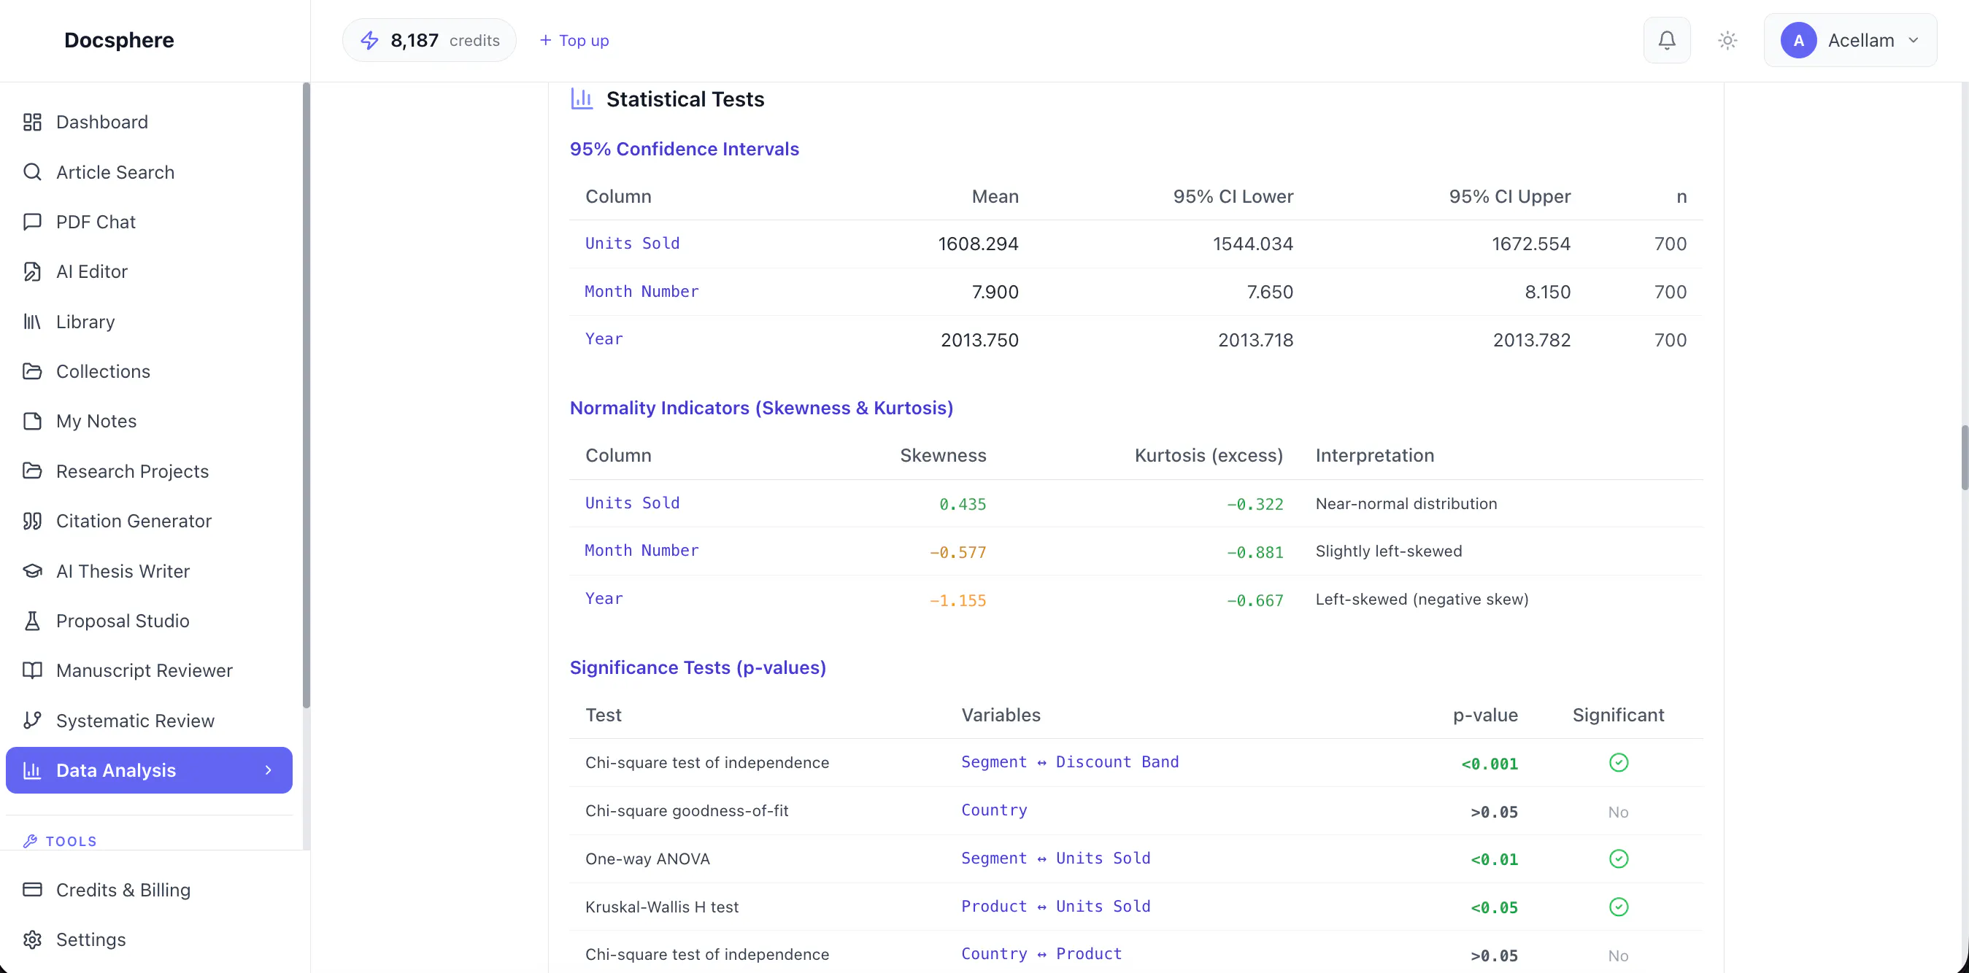This screenshot has width=1969, height=973.
Task: Click the Statistical Tests chart icon
Action: click(x=582, y=98)
